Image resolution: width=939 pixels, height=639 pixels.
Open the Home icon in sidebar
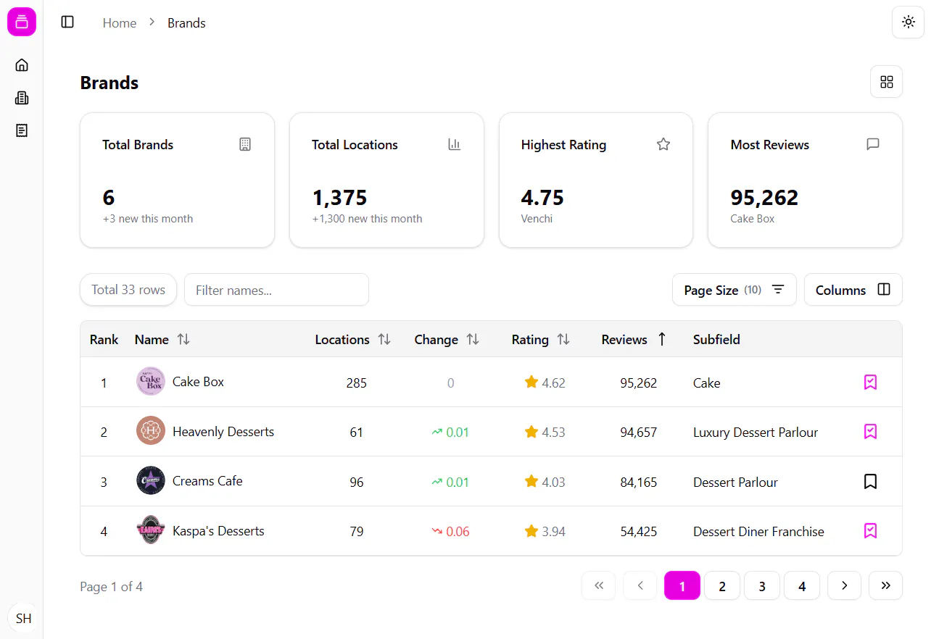(x=22, y=65)
